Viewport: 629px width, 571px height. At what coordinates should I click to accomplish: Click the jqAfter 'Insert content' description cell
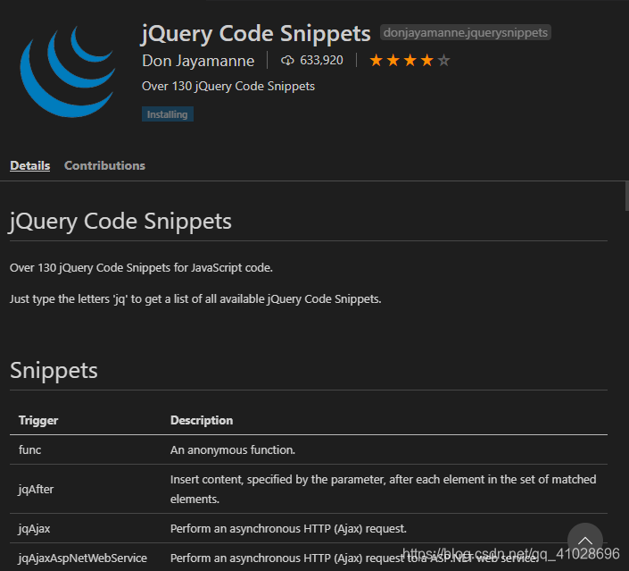click(383, 489)
